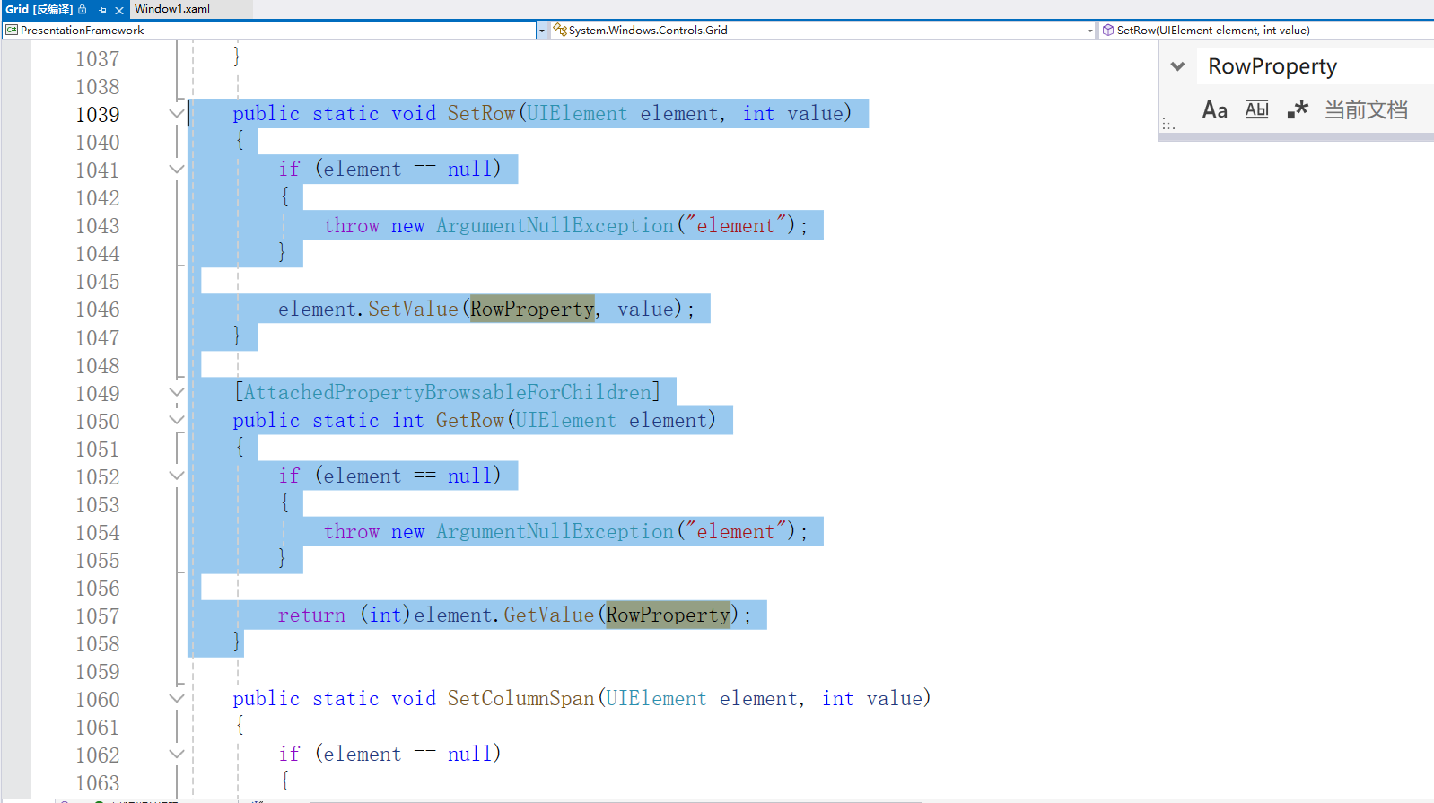Open the System.Windows.Controls.Grid type dropdown

tap(1089, 31)
